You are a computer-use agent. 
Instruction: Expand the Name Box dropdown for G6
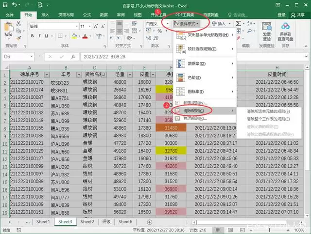coord(31,57)
